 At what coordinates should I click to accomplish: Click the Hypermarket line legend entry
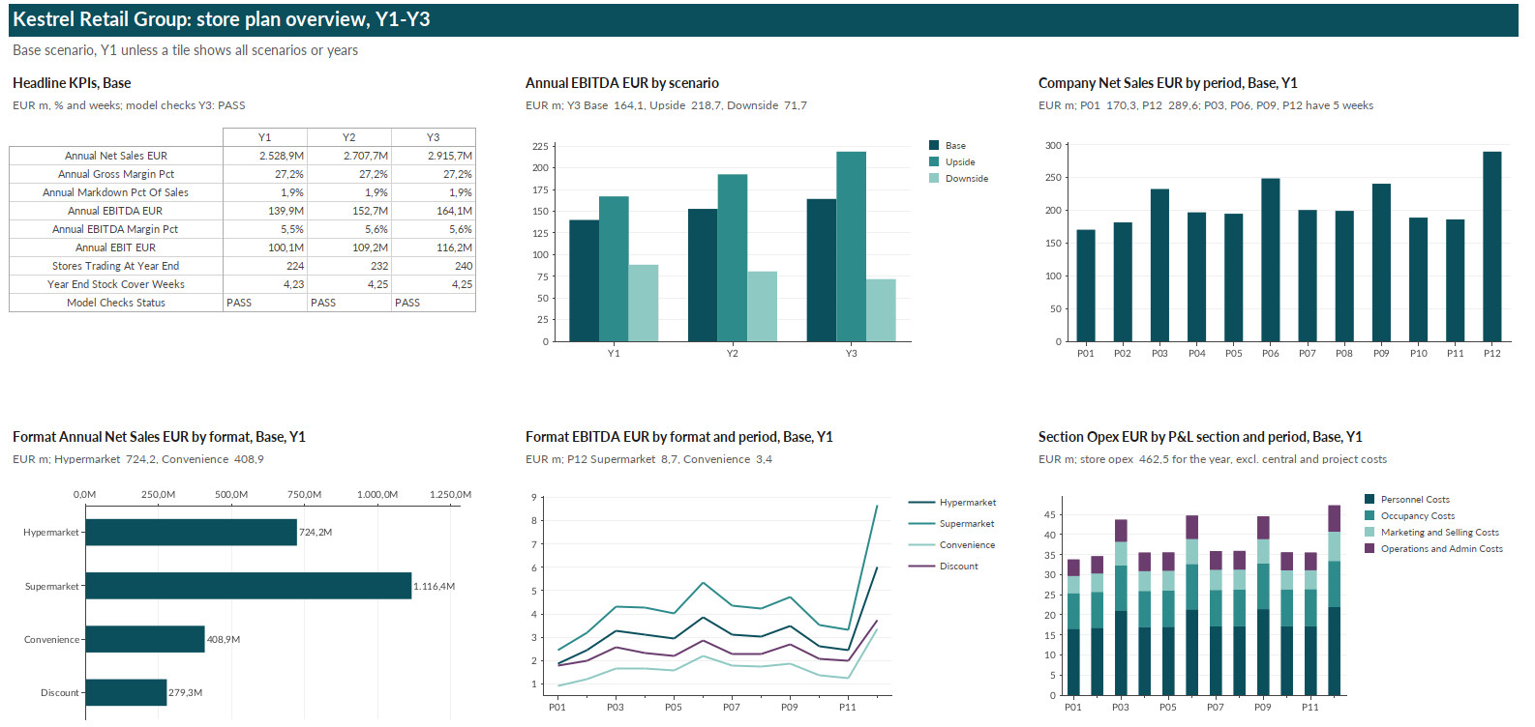(x=952, y=503)
